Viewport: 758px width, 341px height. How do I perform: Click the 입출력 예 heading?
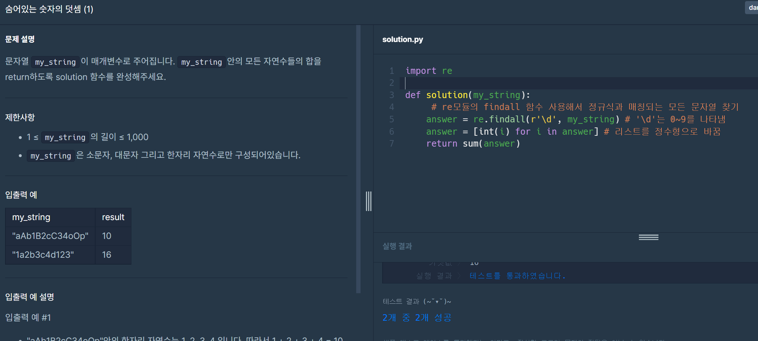click(21, 195)
